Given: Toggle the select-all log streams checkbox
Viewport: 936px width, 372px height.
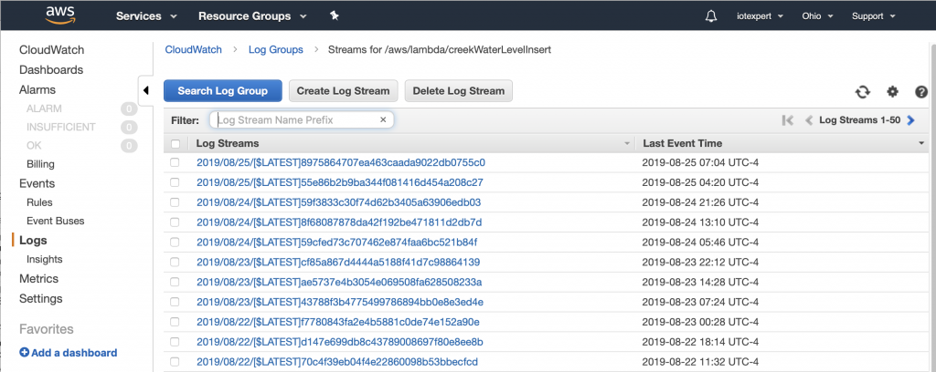Looking at the screenshot, I should 175,143.
